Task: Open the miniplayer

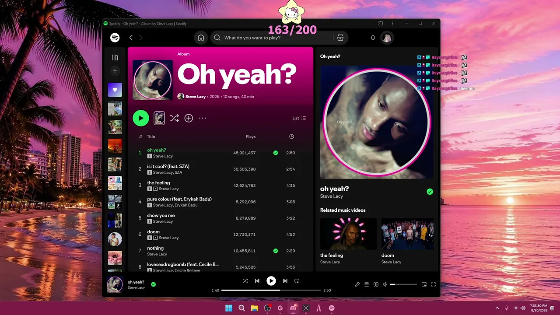Action: point(424,284)
